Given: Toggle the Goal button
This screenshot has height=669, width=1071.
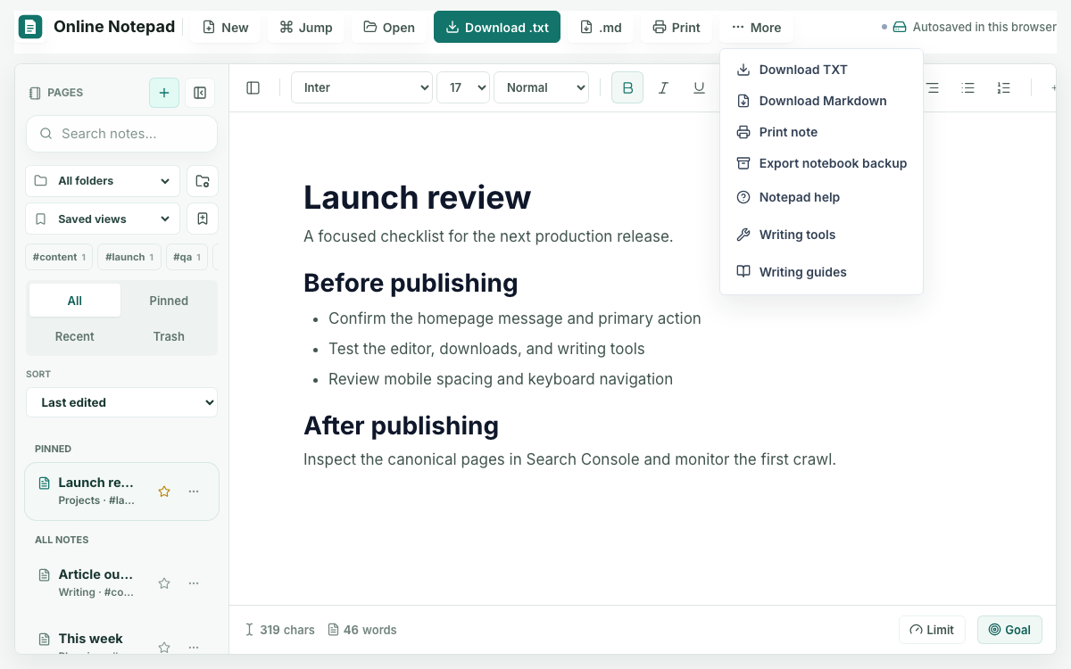Looking at the screenshot, I should pos(1009,630).
